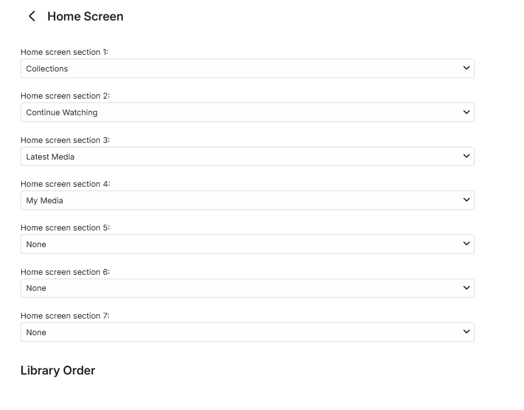
Task: Open the Latest Media dropdown
Action: (x=247, y=156)
